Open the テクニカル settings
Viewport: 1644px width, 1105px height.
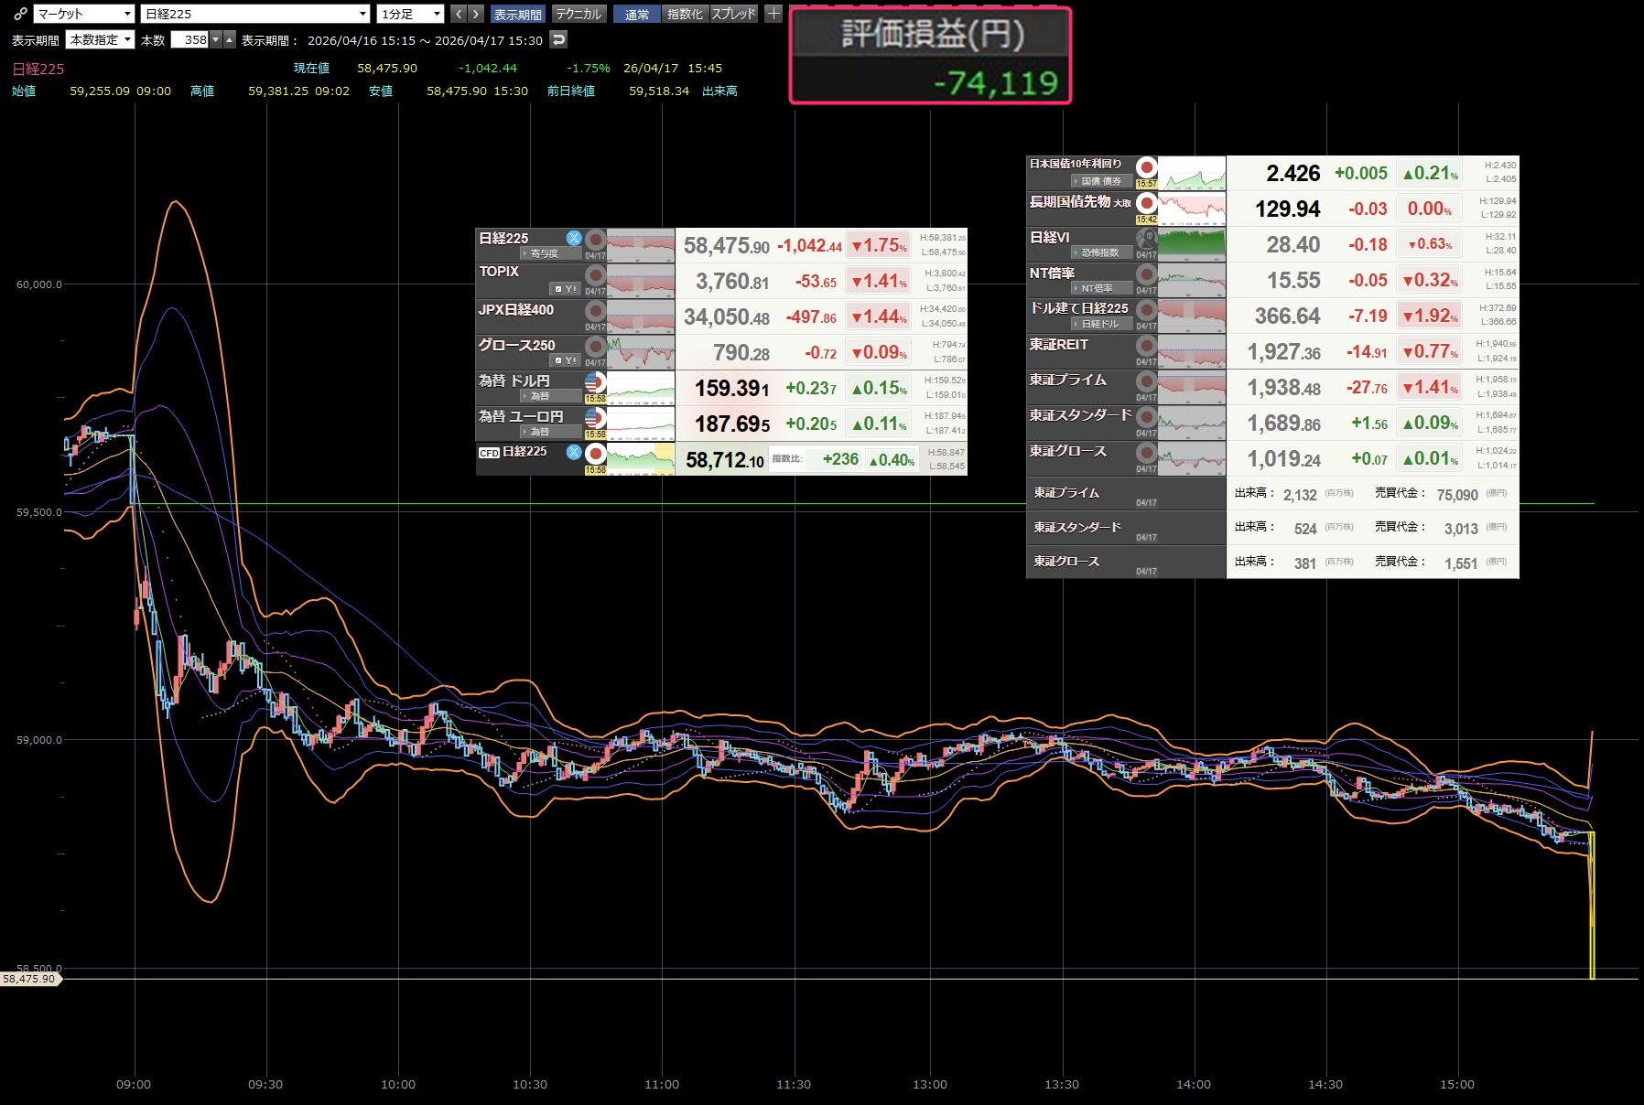click(x=579, y=15)
